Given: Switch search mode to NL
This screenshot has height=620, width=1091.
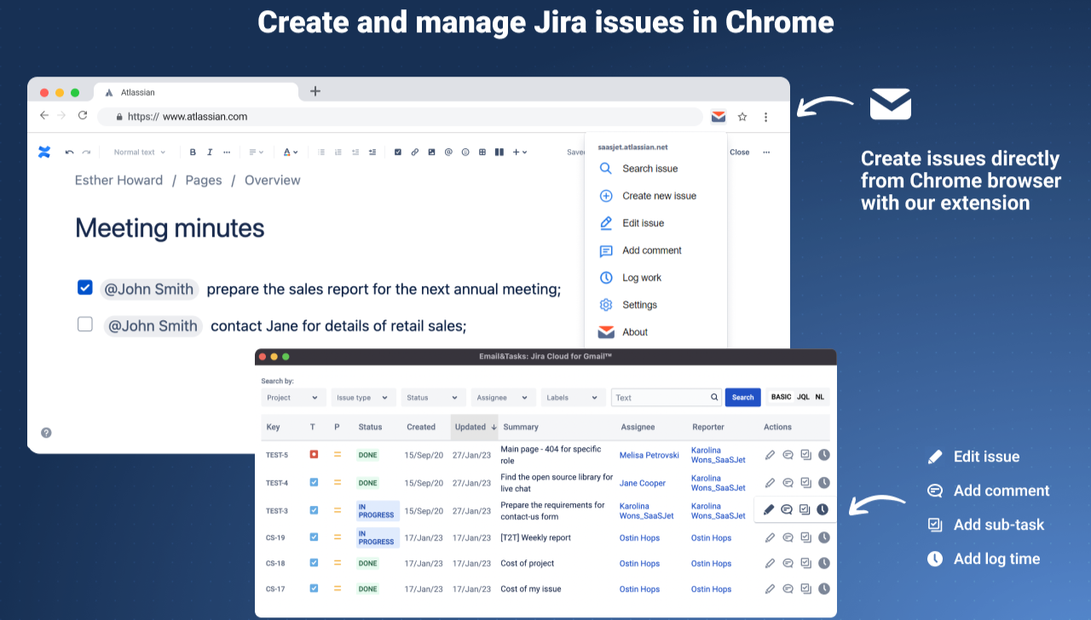Looking at the screenshot, I should pos(820,397).
